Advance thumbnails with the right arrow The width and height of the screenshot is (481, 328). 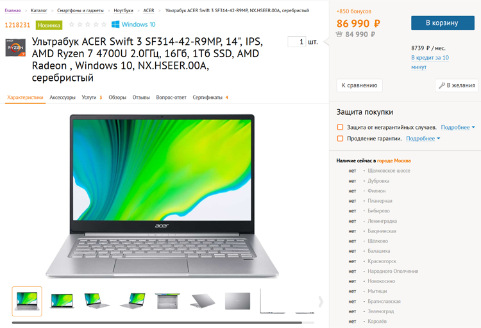(x=321, y=302)
